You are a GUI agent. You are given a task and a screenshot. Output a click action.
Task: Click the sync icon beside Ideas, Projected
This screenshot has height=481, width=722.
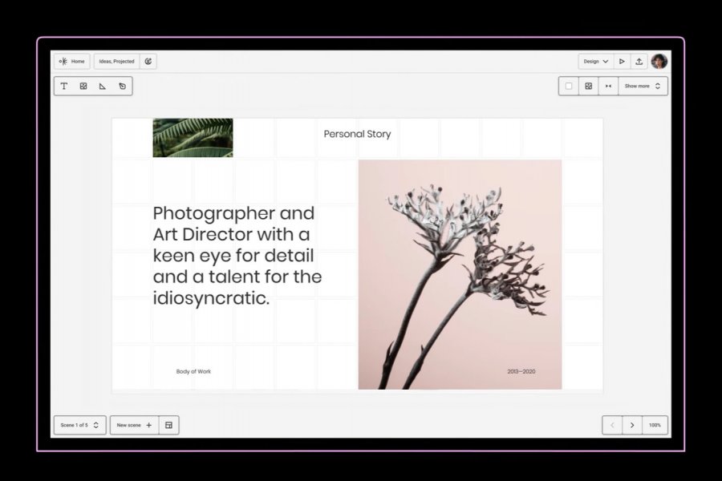pos(148,61)
